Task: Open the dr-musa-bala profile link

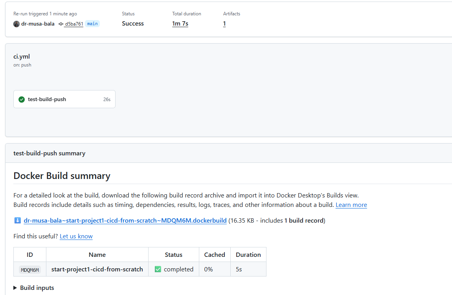Action: point(38,24)
